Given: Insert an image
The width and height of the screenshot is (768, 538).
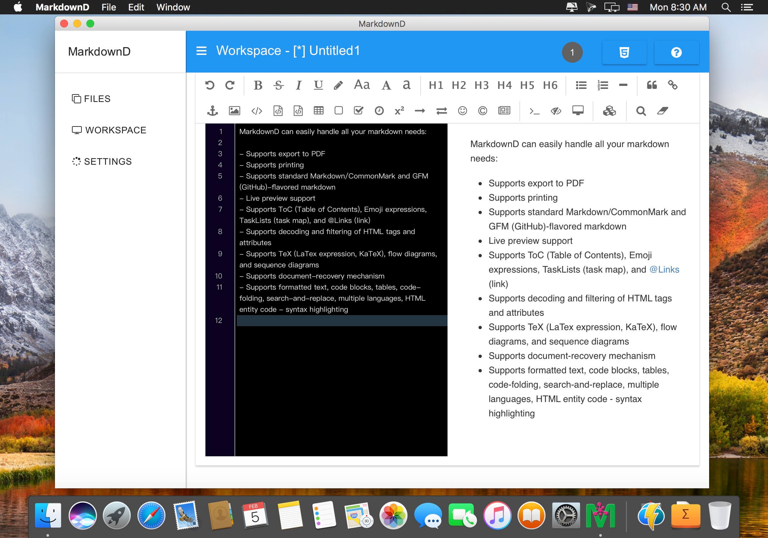Looking at the screenshot, I should pos(234,110).
